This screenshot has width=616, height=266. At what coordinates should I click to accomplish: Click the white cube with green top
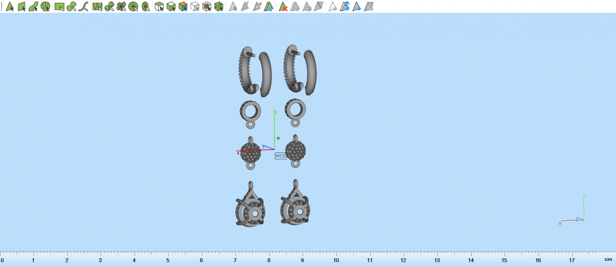click(x=159, y=7)
